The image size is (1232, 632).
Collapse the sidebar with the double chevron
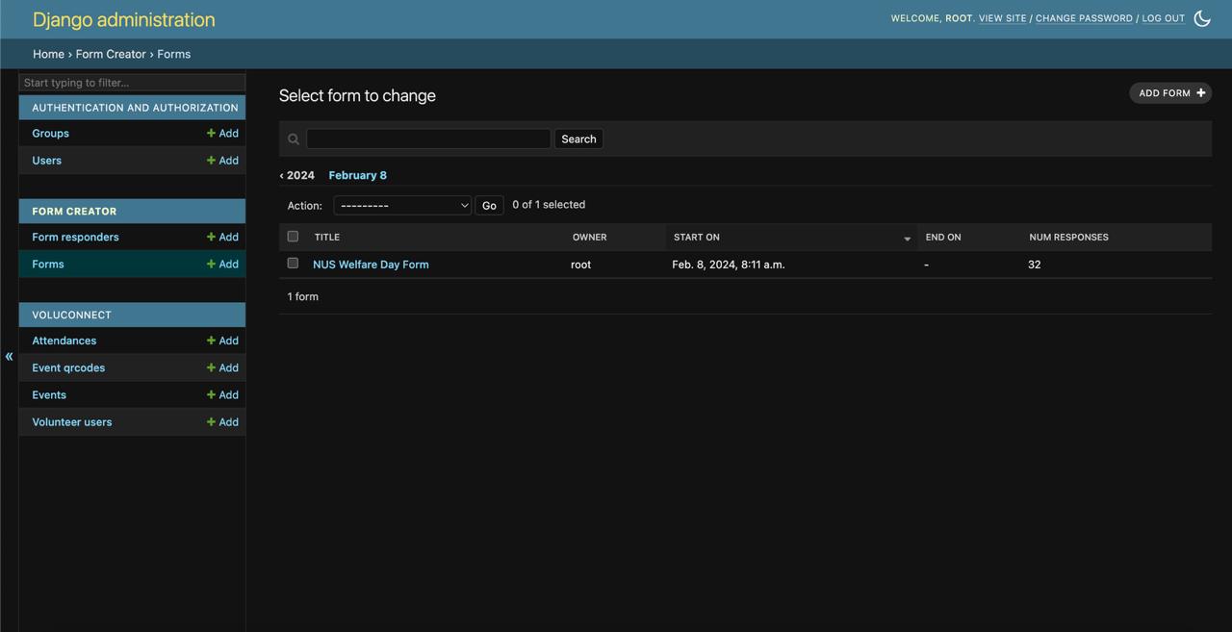pos(9,357)
